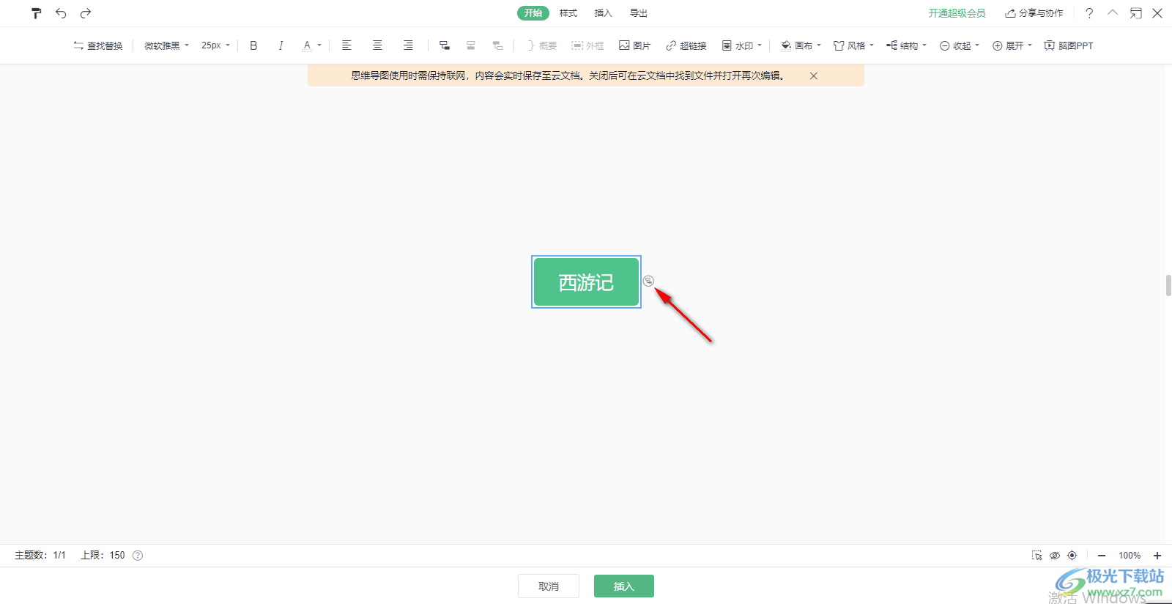Image resolution: width=1172 pixels, height=604 pixels.
Task: Click the 主题数: 1/1 status text
Action: [40, 556]
